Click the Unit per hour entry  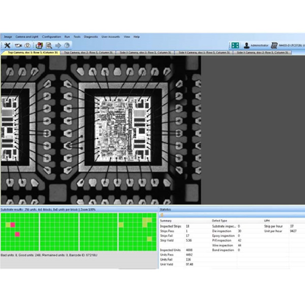pyautogui.click(x=280, y=231)
